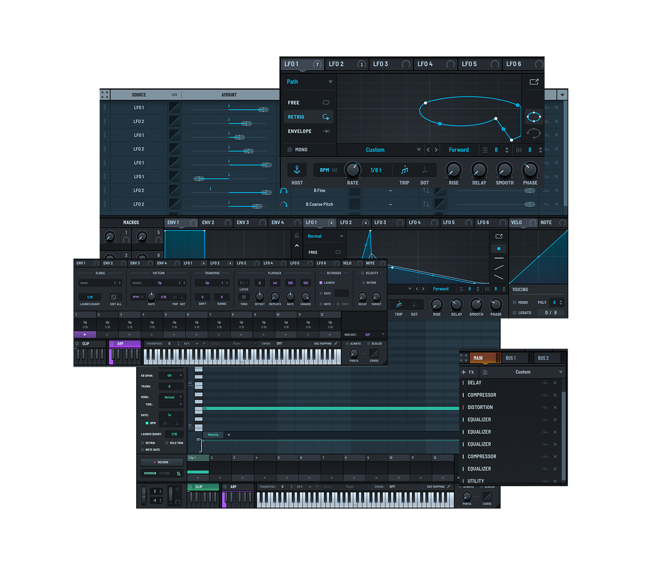Click the save preset floppy icon beside FX

(485, 372)
